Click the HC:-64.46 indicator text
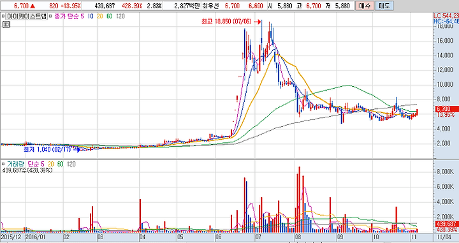The width and height of the screenshot is (459, 243). (446, 22)
